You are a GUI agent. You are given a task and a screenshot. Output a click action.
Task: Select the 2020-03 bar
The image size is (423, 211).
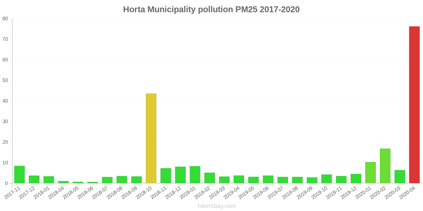tap(399, 176)
